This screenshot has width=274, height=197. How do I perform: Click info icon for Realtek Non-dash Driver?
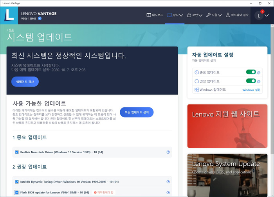(x=168, y=152)
